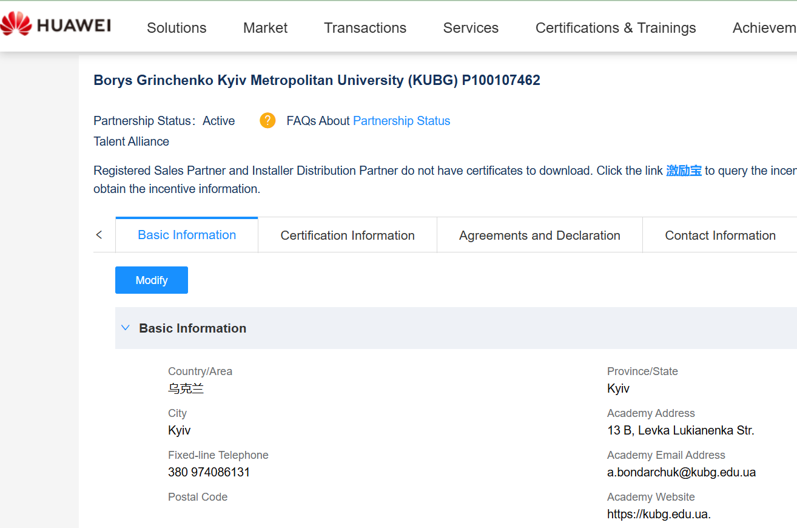
Task: Open the Transactions menu
Action: pos(365,28)
